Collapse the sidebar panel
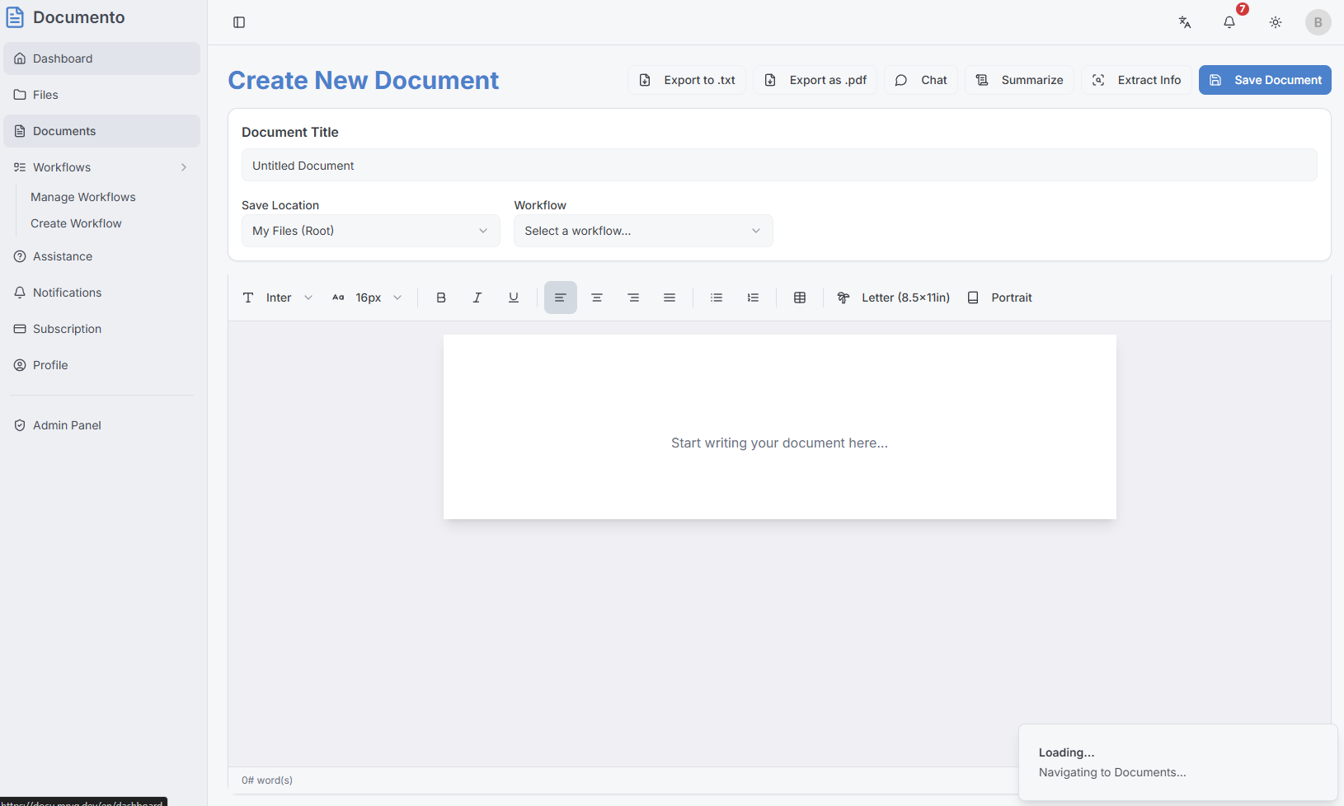This screenshot has width=1344, height=806. (238, 22)
